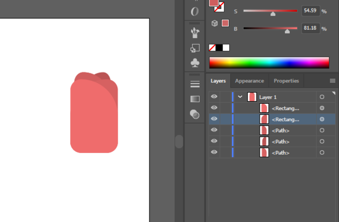339x222 pixels.
Task: Switch to the Properties tab
Action: tap(286, 81)
